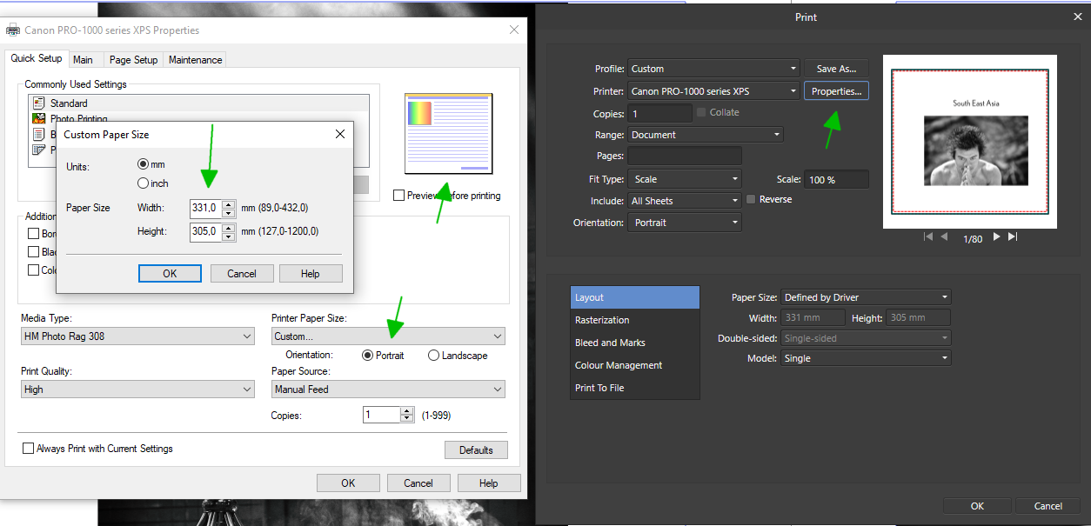Click the Save As button

coord(835,68)
